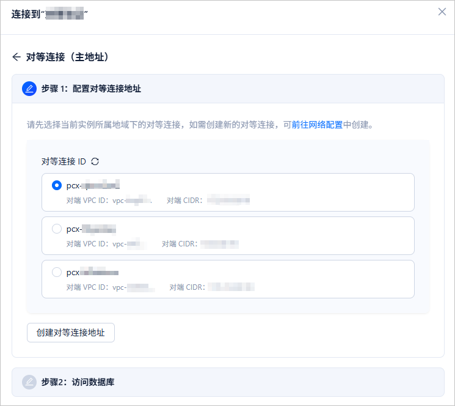Click the 对等连接（主地址）title text
The width and height of the screenshot is (455, 406).
(x=68, y=57)
